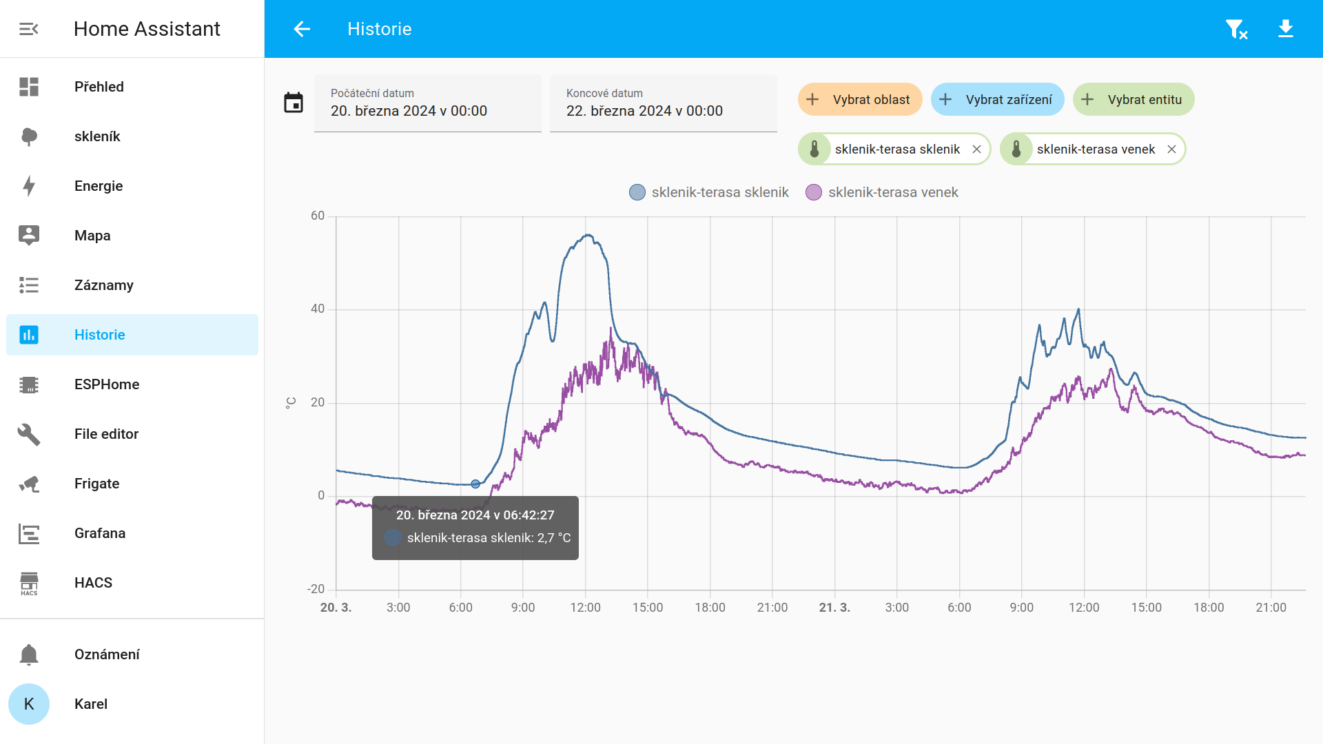The width and height of the screenshot is (1323, 744).
Task: Open Vybrat entitu entity picker
Action: tap(1134, 100)
